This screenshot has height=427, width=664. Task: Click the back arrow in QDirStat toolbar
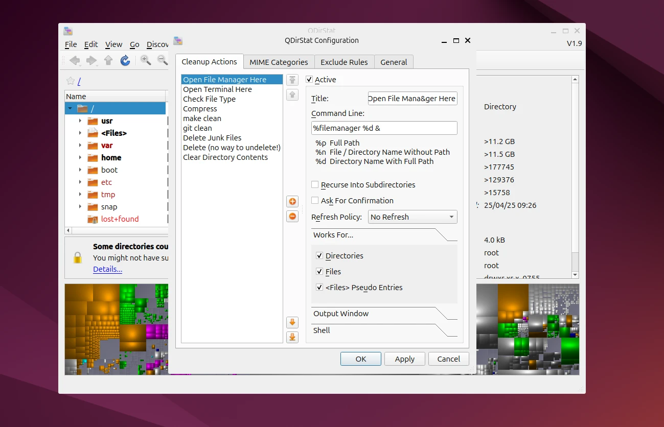(75, 60)
